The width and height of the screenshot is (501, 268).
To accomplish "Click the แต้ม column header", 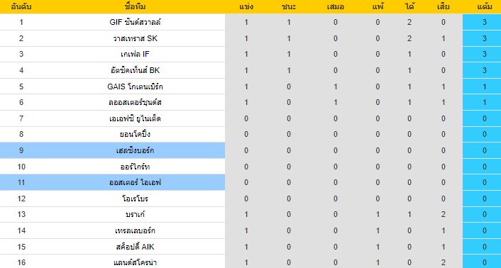I will click(x=485, y=6).
